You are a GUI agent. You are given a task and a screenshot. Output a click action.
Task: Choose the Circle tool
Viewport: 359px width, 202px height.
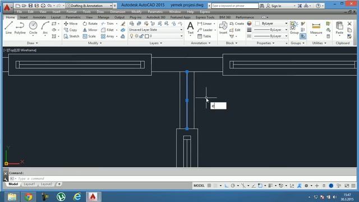[33, 28]
